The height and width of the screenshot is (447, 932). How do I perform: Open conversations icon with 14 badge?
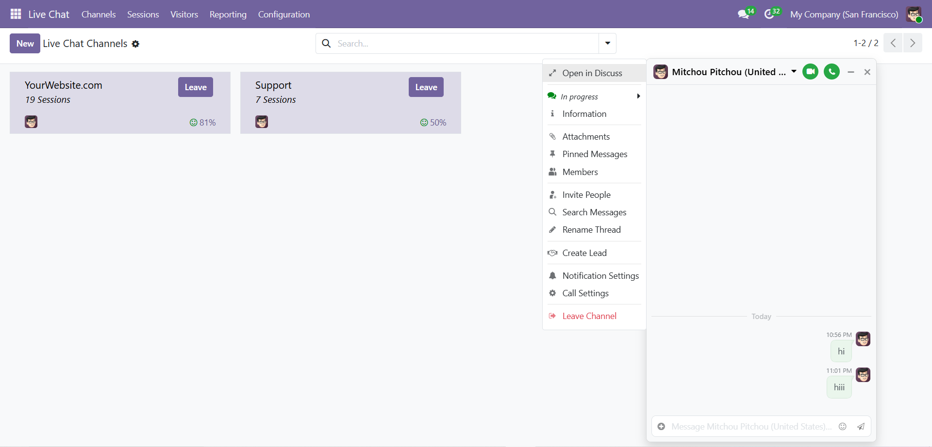coord(743,14)
